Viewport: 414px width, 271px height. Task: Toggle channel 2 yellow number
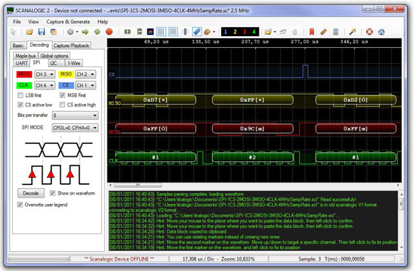pos(235,32)
